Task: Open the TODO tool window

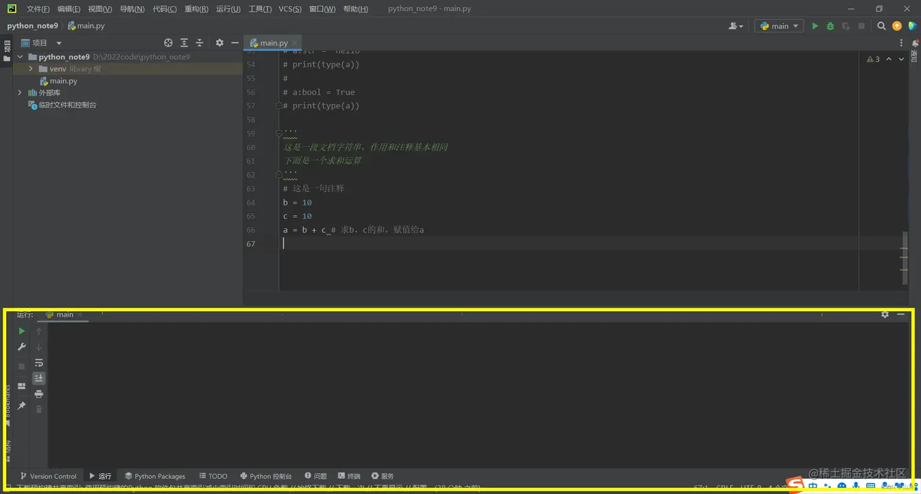Action: tap(213, 476)
